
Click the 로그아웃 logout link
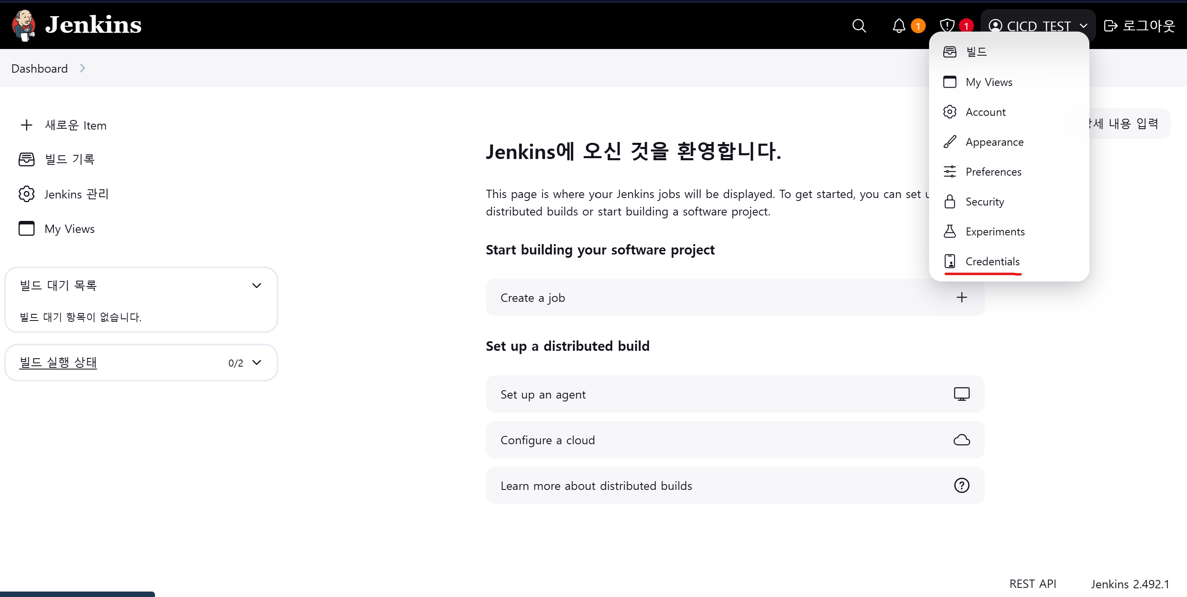[1140, 26]
